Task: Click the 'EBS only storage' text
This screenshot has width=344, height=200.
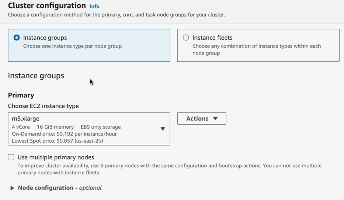Action: click(101, 127)
